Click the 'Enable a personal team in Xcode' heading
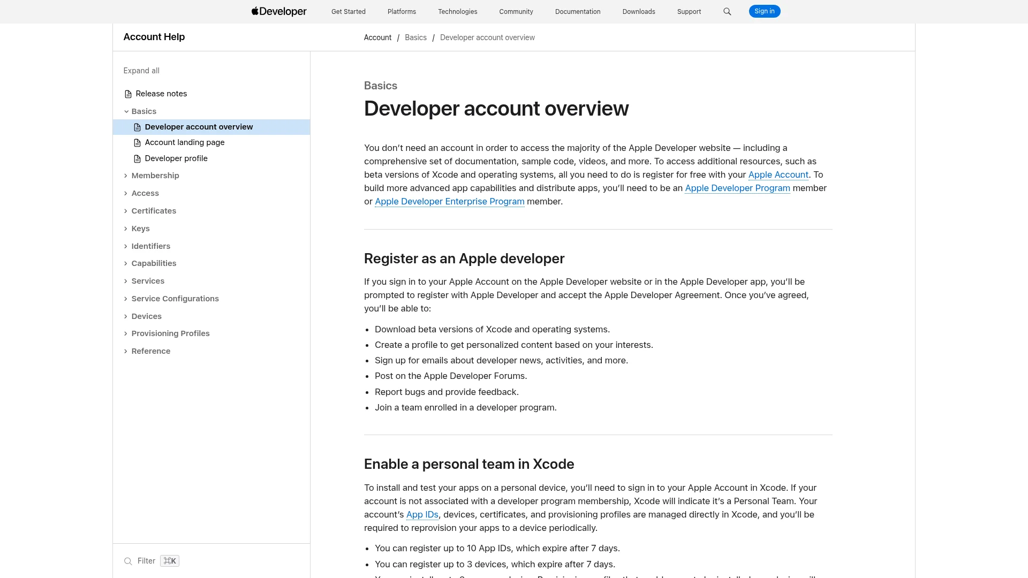 pos(469,464)
